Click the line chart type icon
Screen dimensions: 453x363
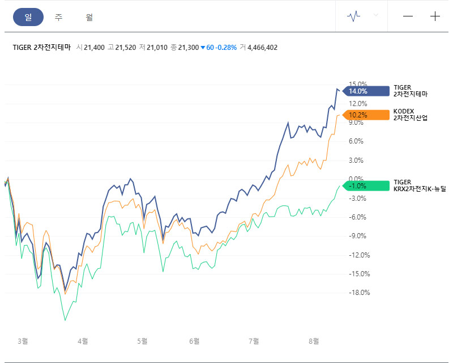(353, 16)
